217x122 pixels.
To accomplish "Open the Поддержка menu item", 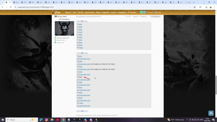I will point(122,12).
